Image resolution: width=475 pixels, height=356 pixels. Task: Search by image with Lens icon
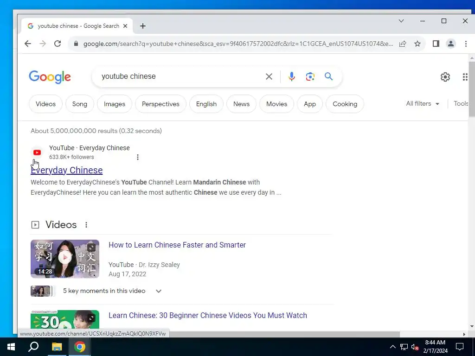pyautogui.click(x=310, y=76)
